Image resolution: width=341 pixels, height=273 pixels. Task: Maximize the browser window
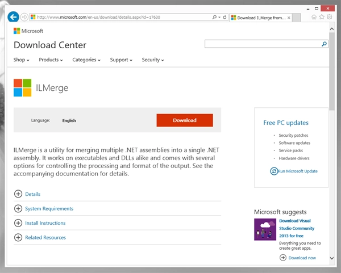click(317, 9)
